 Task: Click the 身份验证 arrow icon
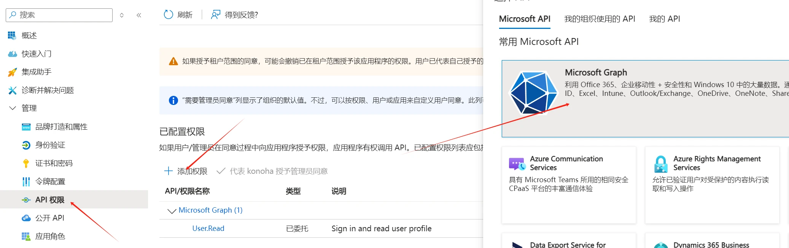[x=26, y=145]
